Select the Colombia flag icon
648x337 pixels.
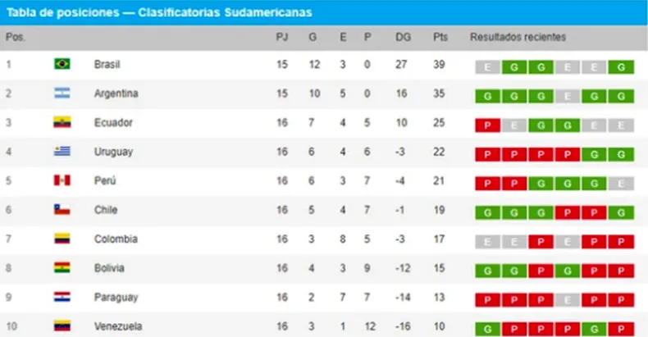click(x=62, y=239)
